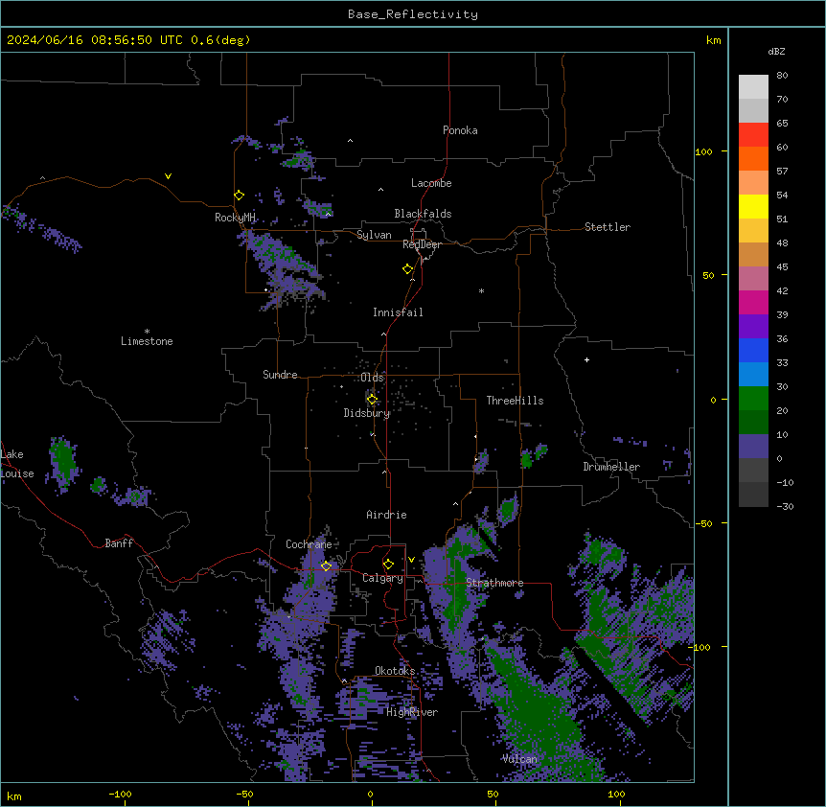Click the Calgary city label
The height and width of the screenshot is (807, 826).
point(382,578)
